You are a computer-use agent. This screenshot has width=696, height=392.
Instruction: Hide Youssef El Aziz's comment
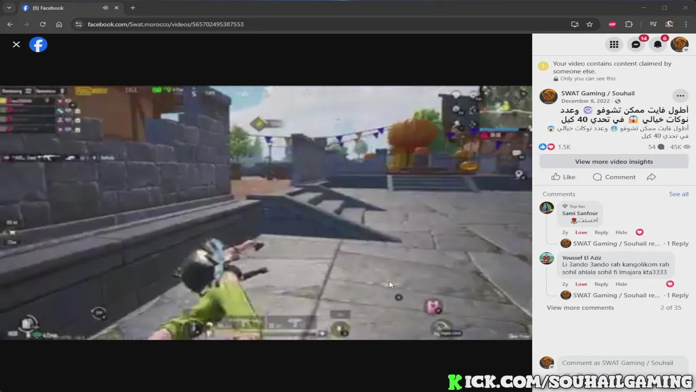click(x=621, y=284)
